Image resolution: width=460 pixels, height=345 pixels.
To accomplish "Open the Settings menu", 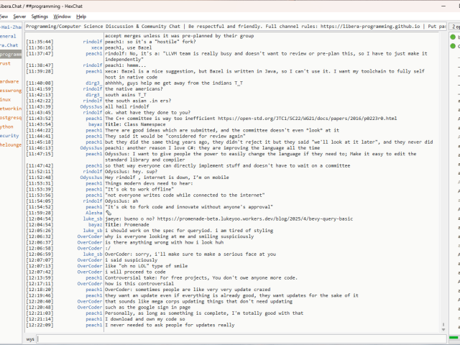I will [40, 16].
